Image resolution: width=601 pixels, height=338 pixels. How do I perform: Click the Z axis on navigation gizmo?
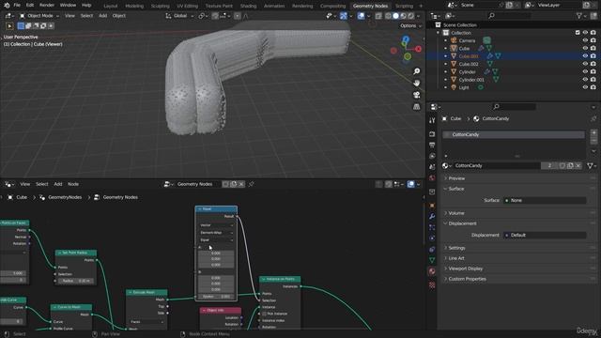click(406, 39)
